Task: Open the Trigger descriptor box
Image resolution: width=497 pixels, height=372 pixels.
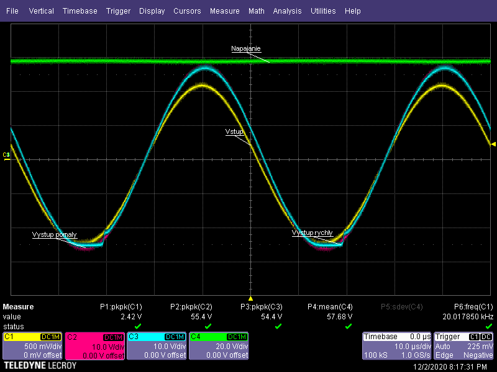Action: click(x=463, y=346)
